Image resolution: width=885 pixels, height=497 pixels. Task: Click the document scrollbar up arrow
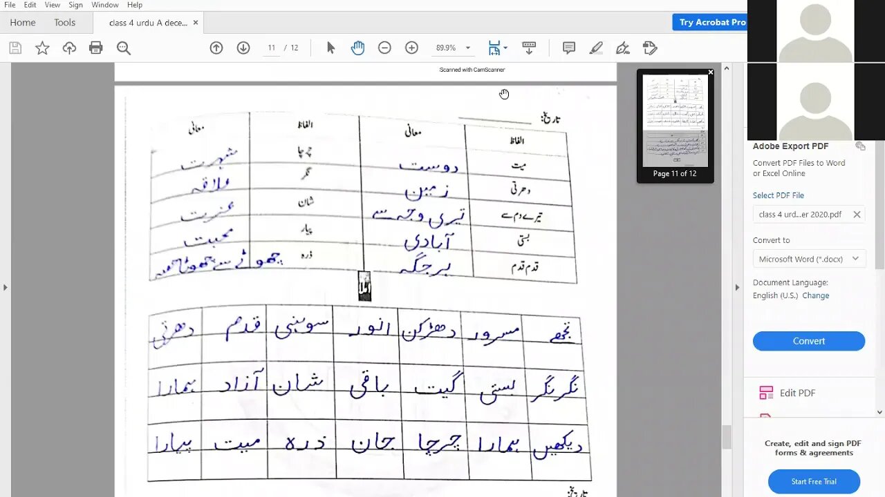coord(726,68)
